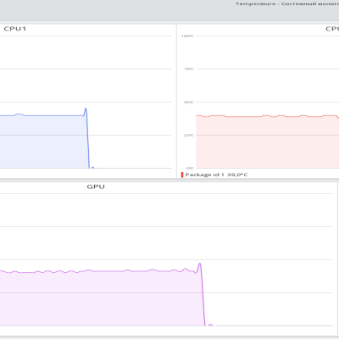Click the 0°C axis label on the red chart

coord(190,169)
